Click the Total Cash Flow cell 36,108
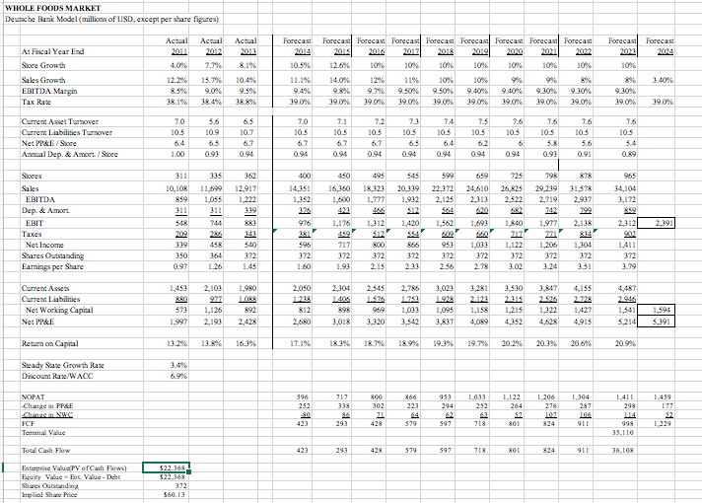 (x=624, y=450)
